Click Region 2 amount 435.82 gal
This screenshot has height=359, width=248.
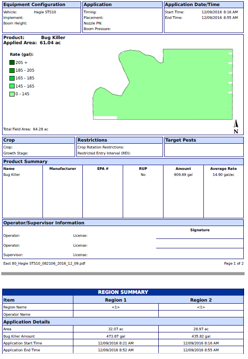coord(201,336)
